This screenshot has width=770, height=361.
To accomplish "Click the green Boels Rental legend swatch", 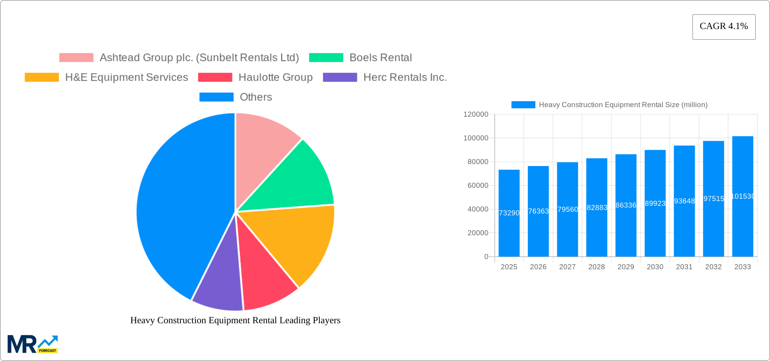I will pos(326,57).
